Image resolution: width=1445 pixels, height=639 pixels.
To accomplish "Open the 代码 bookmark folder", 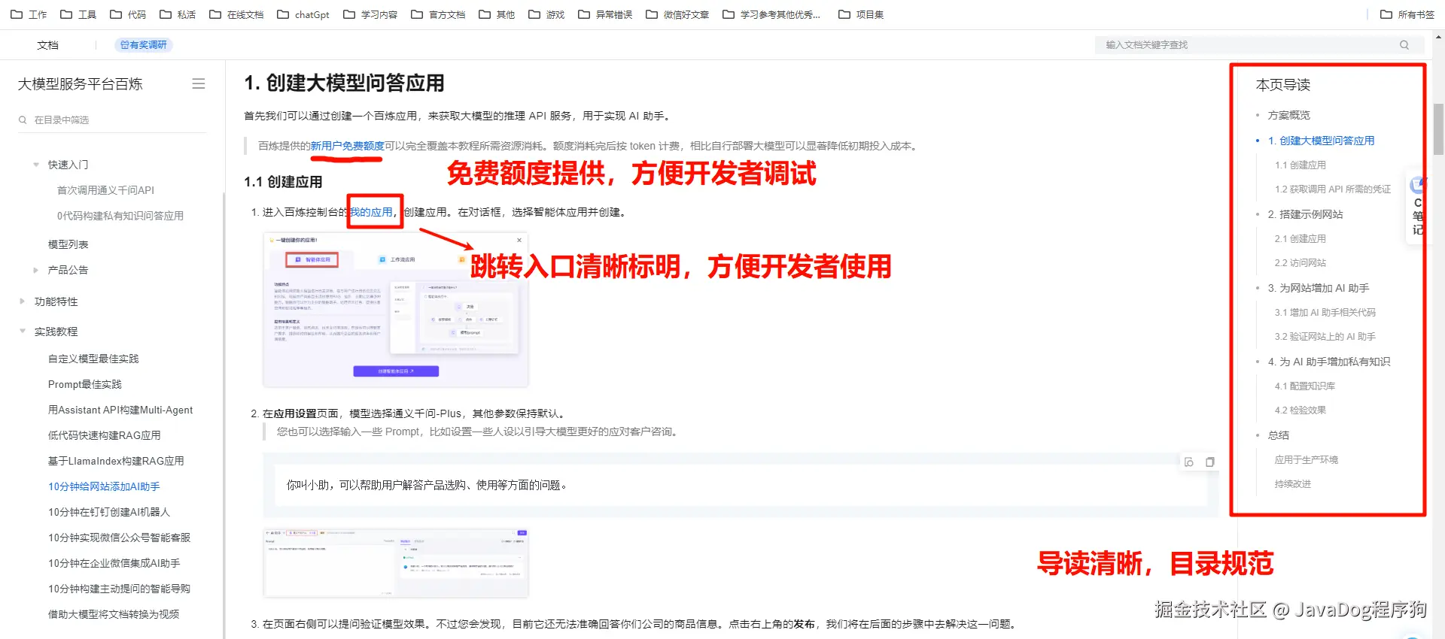I will (x=128, y=14).
